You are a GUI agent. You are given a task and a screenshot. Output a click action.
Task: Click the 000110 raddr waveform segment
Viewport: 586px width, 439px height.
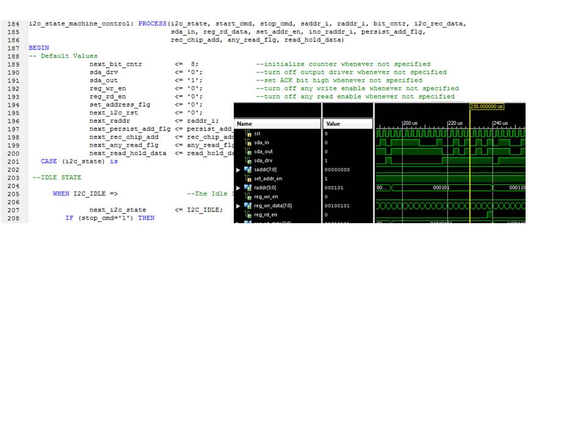(x=516, y=187)
